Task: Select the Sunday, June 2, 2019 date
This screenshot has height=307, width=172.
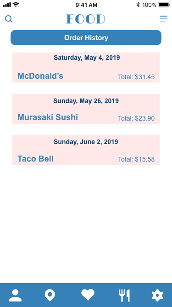Action: click(x=86, y=142)
